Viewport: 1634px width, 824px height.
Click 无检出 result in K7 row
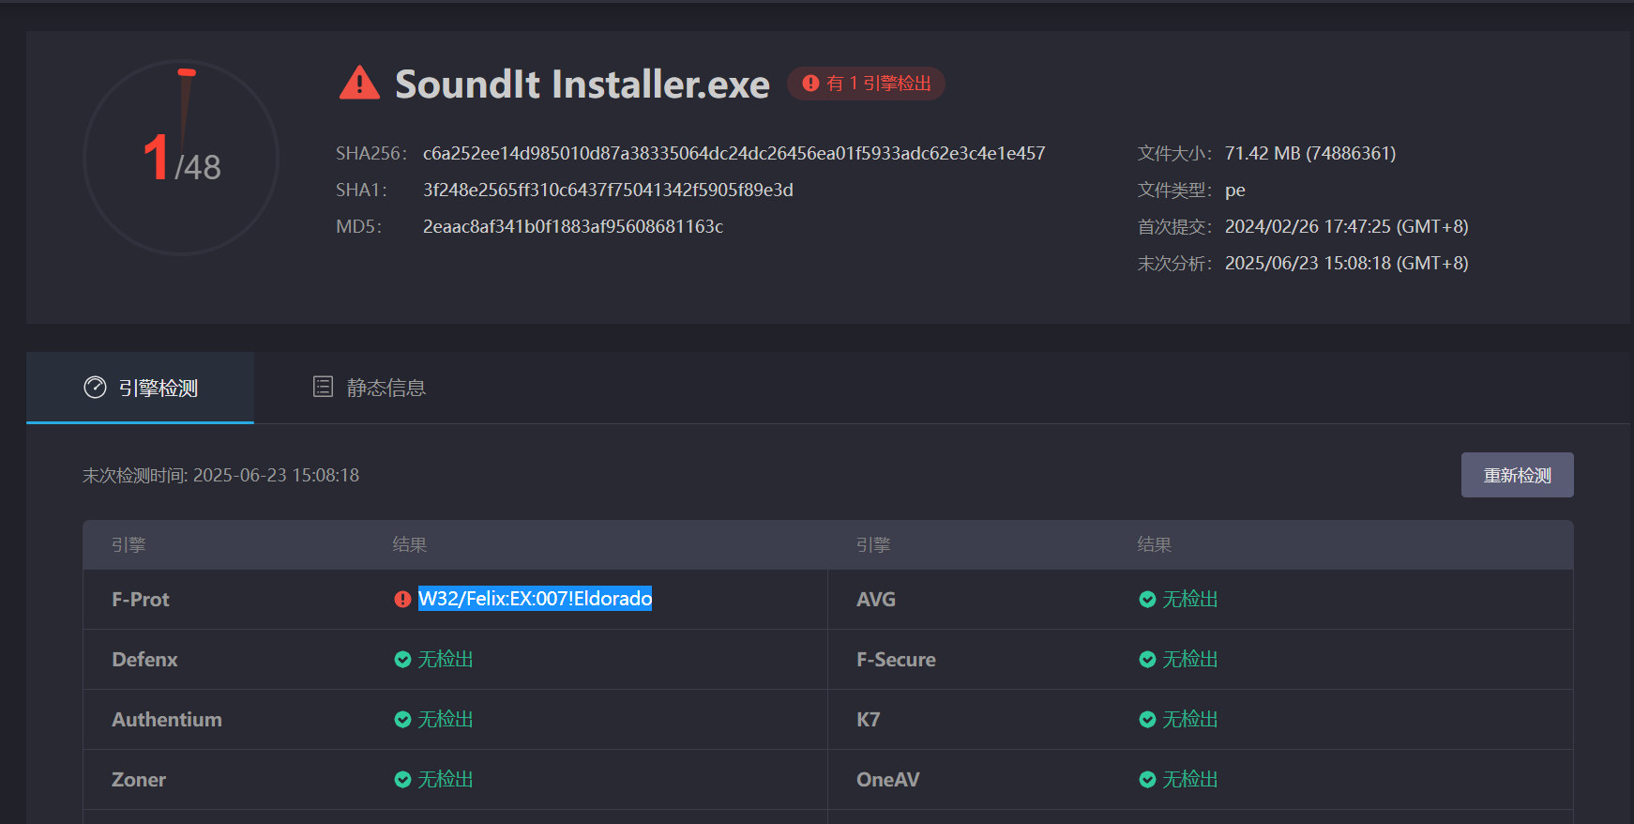click(x=1190, y=719)
